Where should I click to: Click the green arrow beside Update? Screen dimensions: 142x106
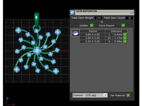(x=92, y=26)
